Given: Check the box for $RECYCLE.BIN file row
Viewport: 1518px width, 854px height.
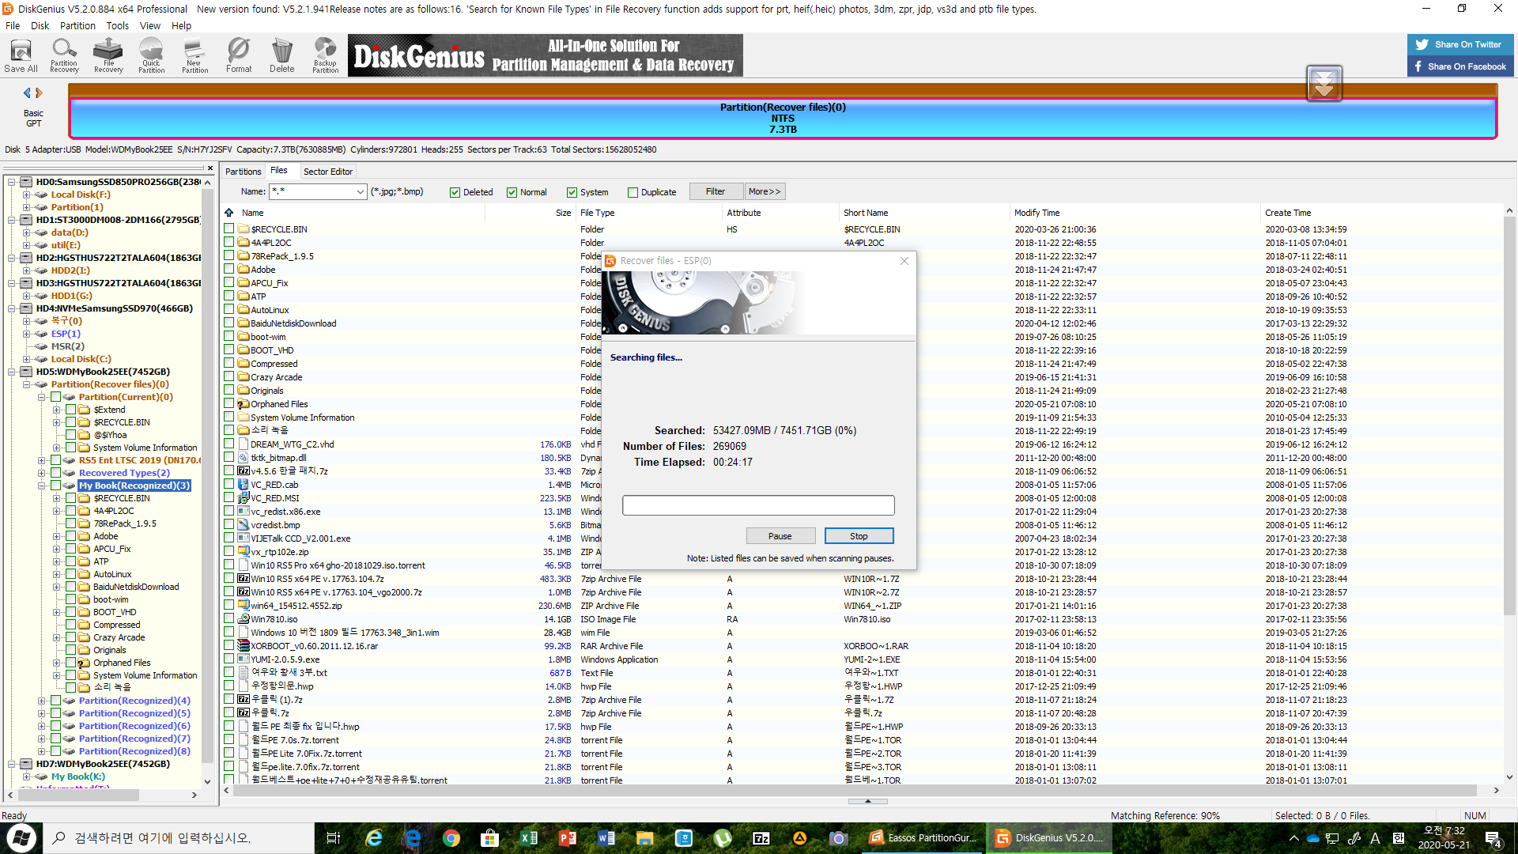Looking at the screenshot, I should click(x=229, y=229).
